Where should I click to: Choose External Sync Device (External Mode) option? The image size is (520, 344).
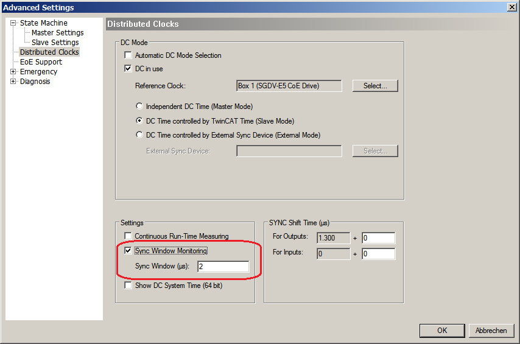click(139, 135)
